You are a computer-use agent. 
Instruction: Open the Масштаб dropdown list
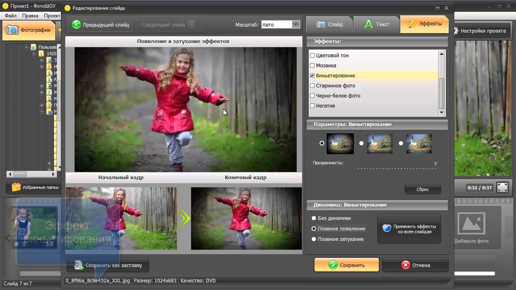click(296, 25)
